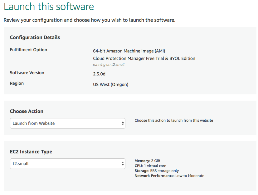Viewport: 258px width, 195px height.
Task: Click '64-bit Amazon Machine Image (AMI)' text
Action: point(129,51)
